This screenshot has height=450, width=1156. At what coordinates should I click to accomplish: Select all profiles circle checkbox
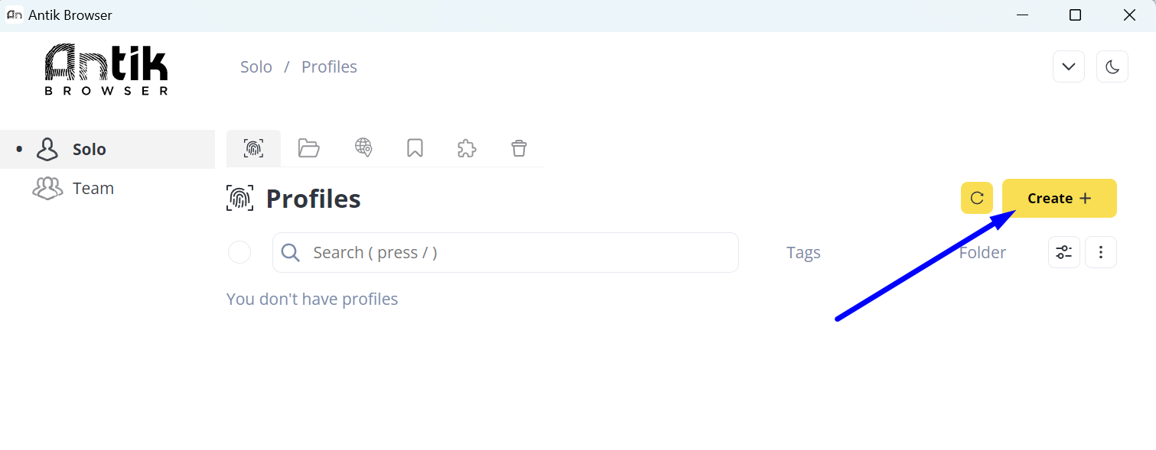tap(239, 252)
